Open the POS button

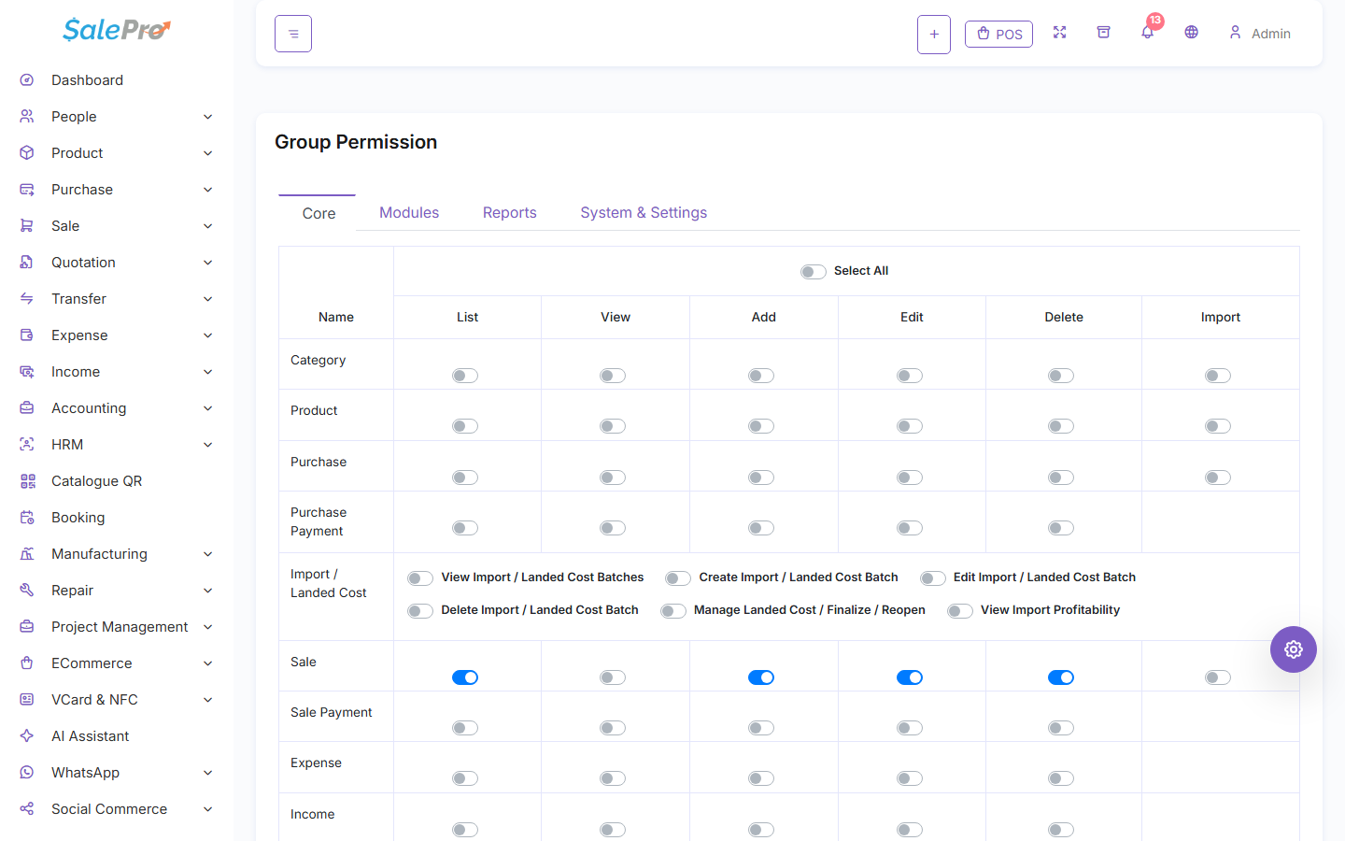point(998,34)
